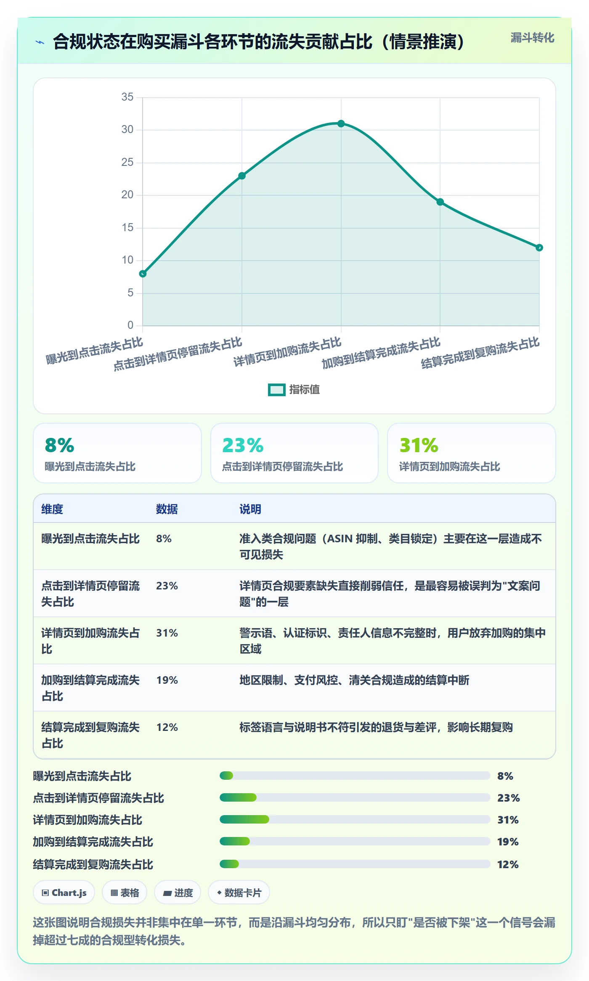This screenshot has height=981, width=589.
Task: Click the 漏斗转化 tag in the header
Action: (x=532, y=38)
